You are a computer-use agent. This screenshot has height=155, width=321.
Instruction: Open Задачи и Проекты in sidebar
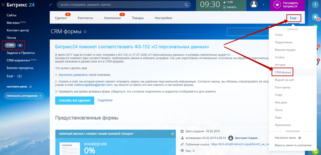pyautogui.click(x=20, y=53)
